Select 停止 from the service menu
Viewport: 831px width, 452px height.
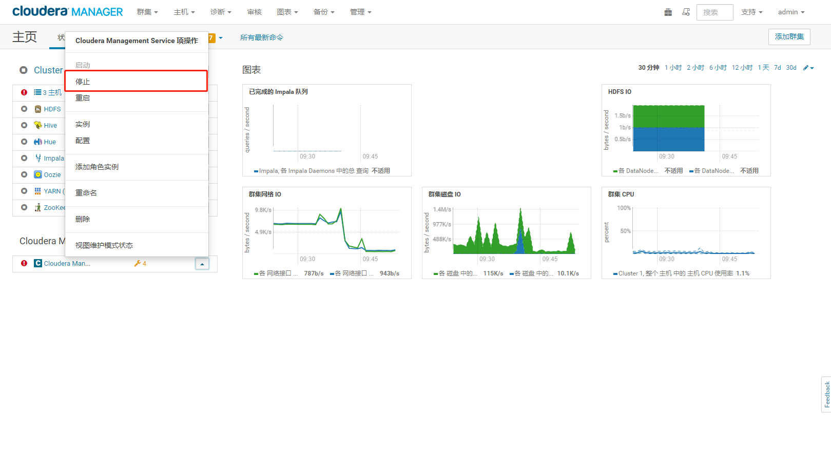[136, 82]
